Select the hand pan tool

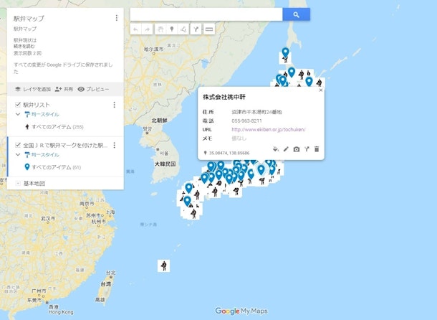click(x=160, y=29)
